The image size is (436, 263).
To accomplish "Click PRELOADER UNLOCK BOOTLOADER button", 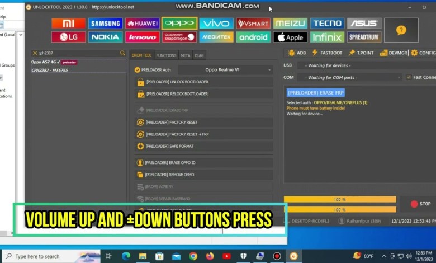I will pyautogui.click(x=203, y=82).
